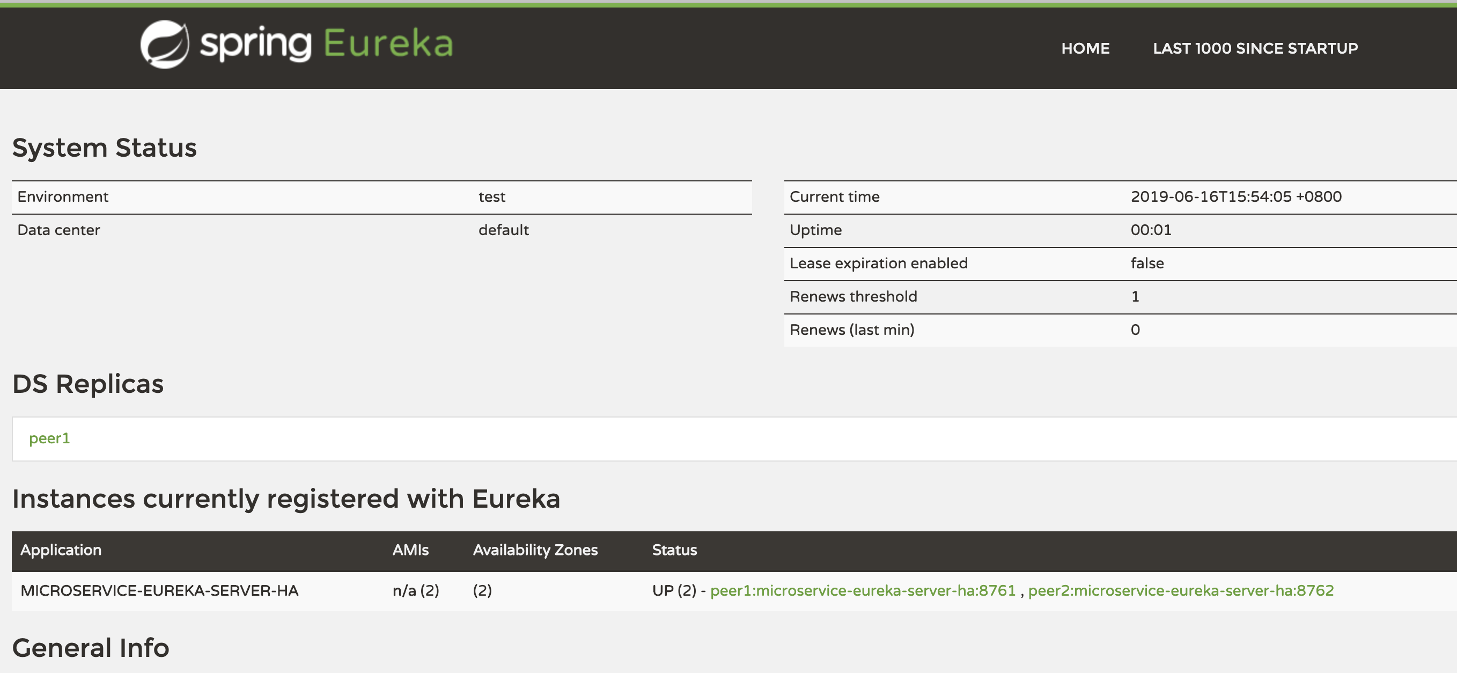Click the Renews threshold row label
This screenshot has width=1457, height=673.
point(853,296)
